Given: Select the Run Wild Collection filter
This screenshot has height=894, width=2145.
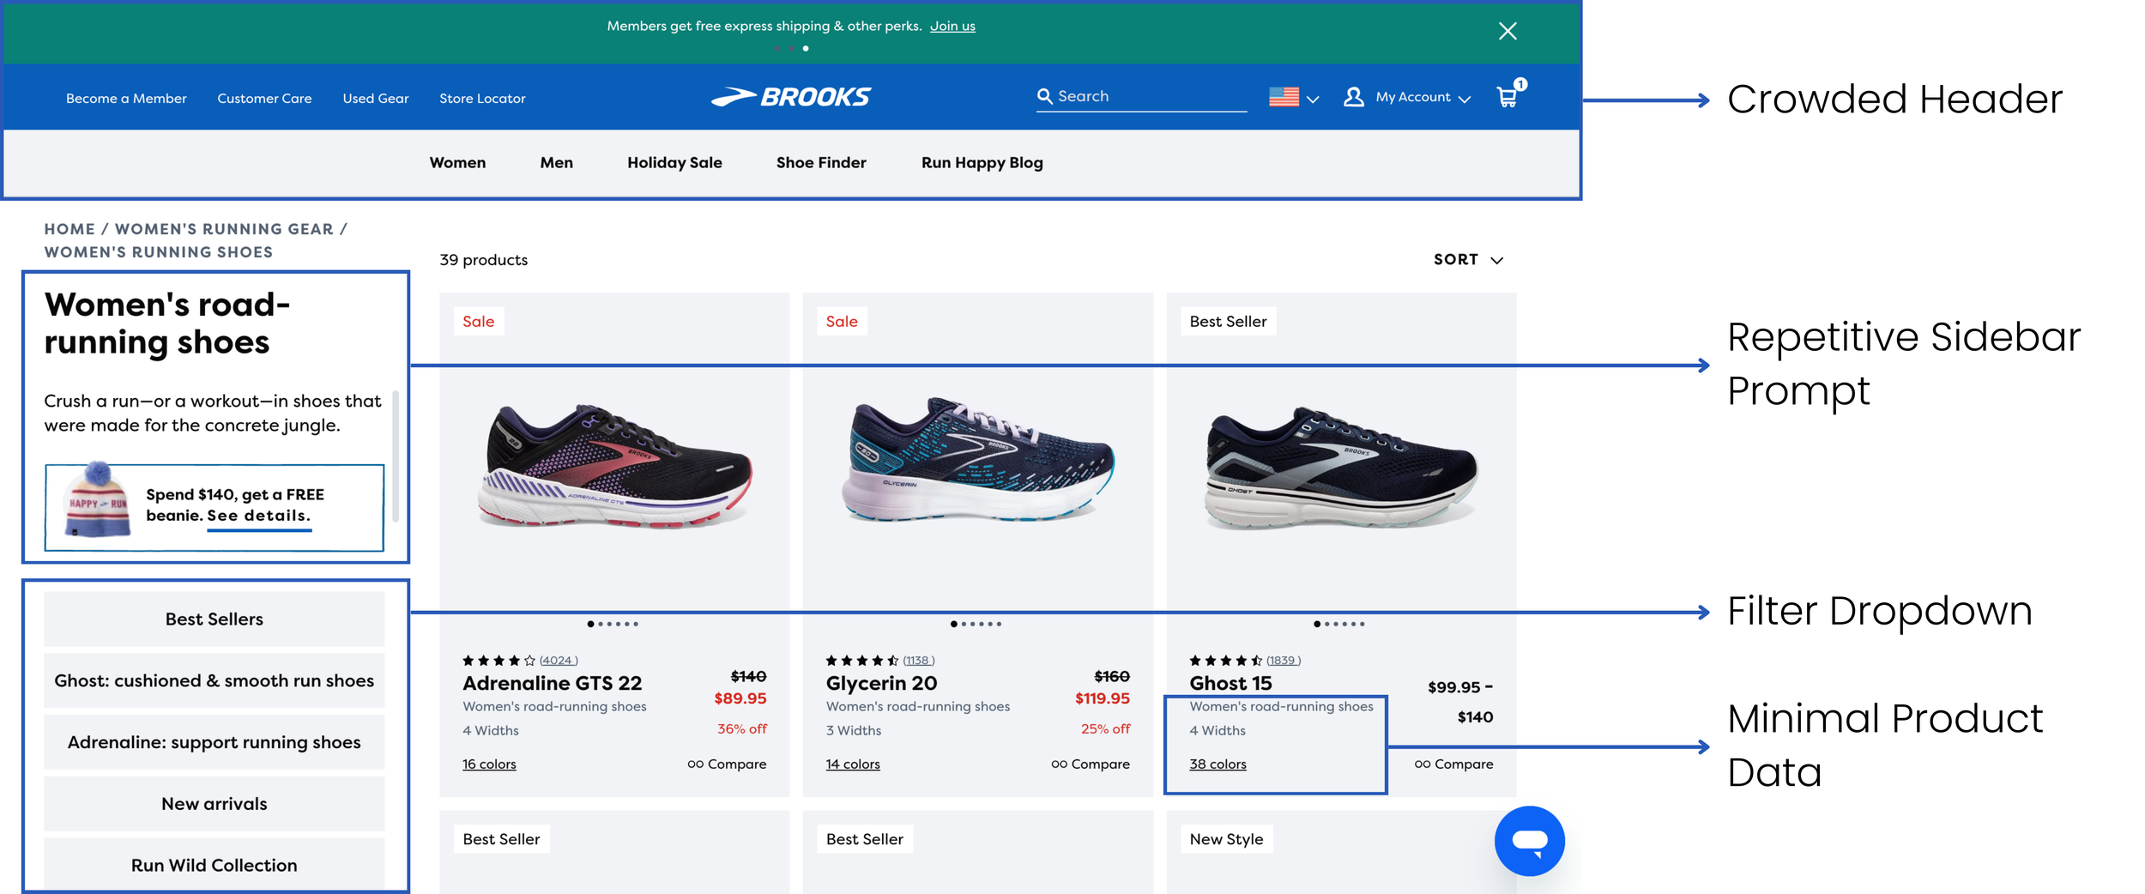Looking at the screenshot, I should tap(214, 865).
